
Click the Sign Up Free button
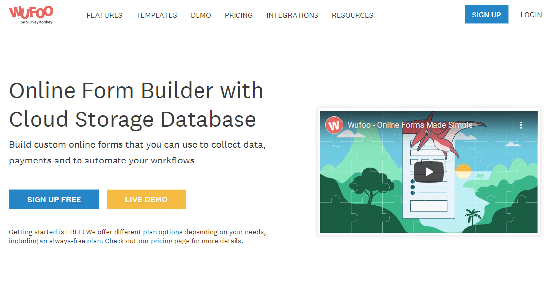coord(54,199)
